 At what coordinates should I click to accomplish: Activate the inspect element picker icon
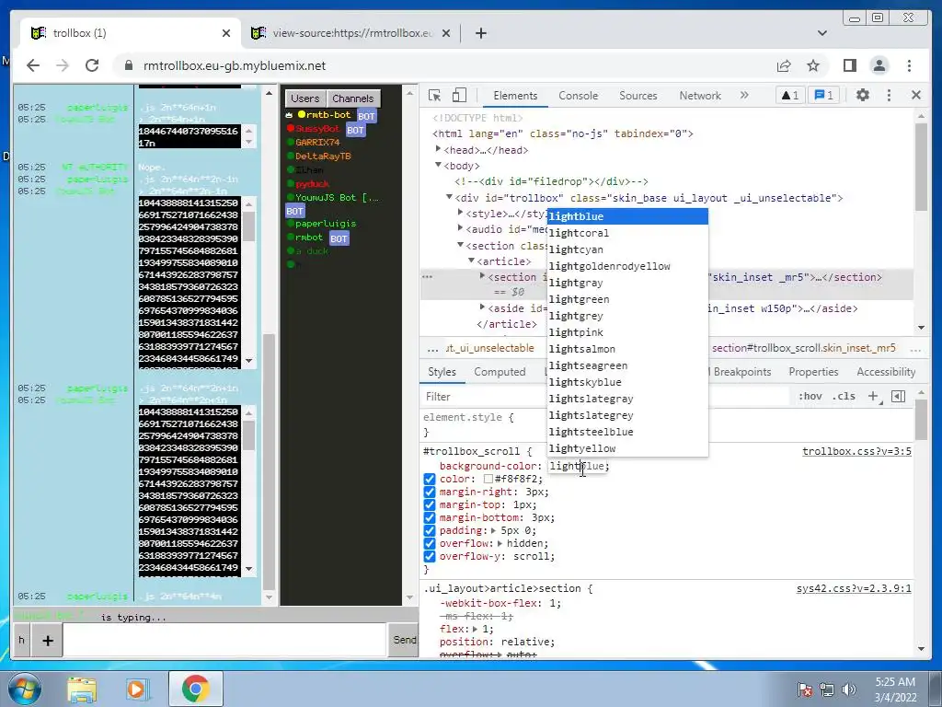tap(435, 95)
